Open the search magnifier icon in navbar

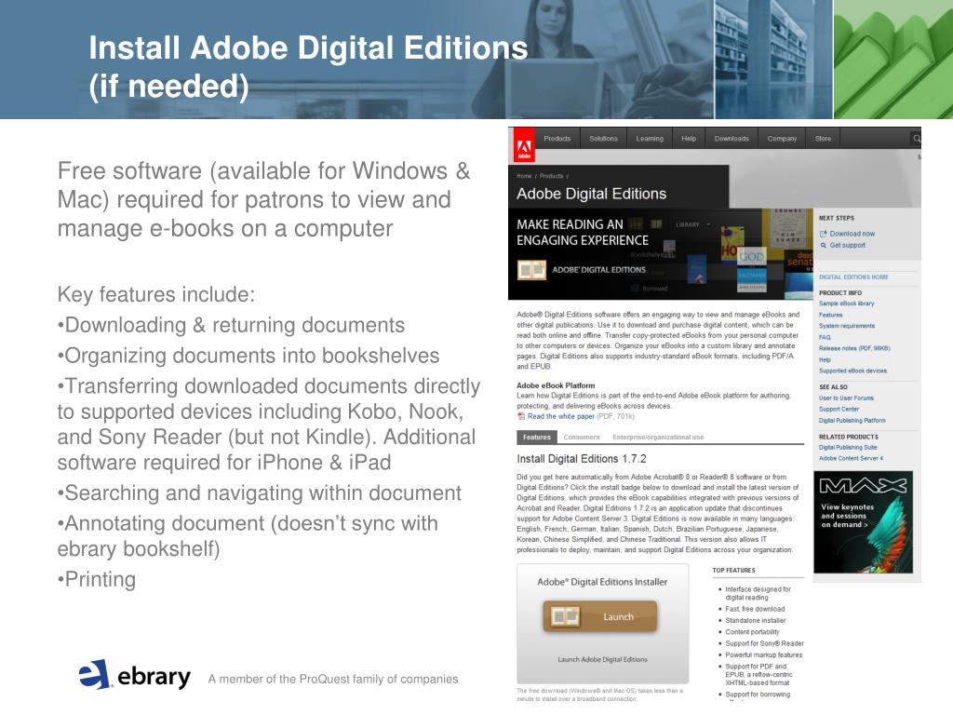tap(917, 139)
